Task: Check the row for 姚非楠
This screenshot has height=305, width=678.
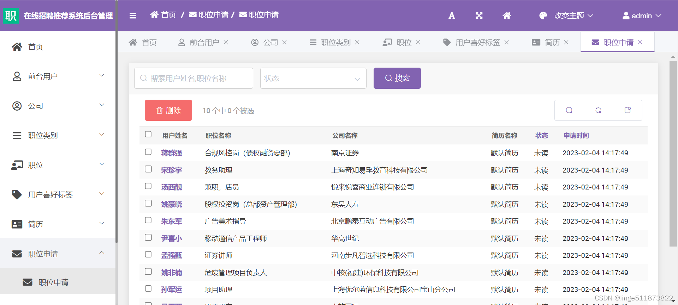Action: click(148, 272)
